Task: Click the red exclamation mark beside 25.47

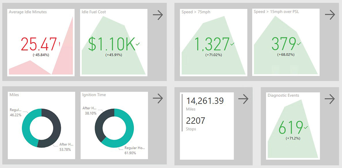Action: [x=59, y=44]
